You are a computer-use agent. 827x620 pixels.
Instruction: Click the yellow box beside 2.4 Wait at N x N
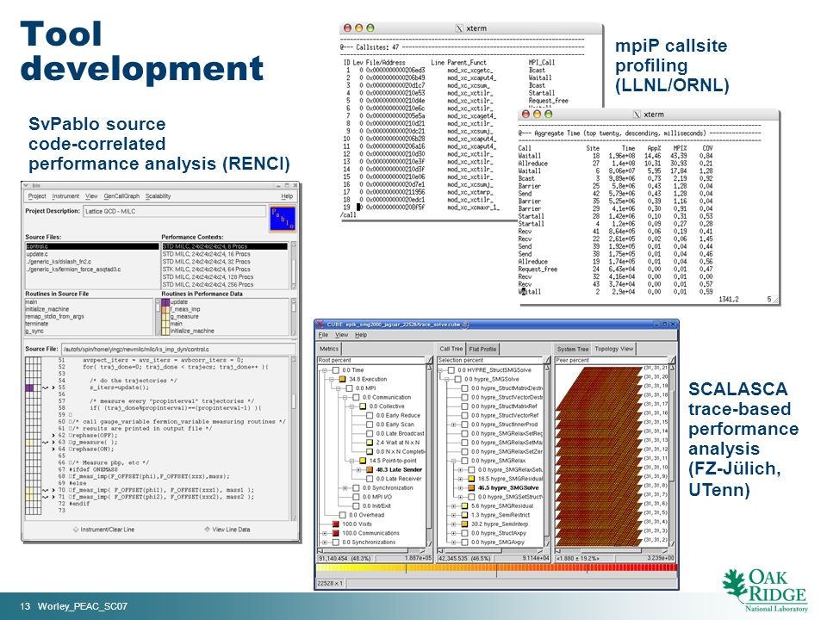[370, 443]
